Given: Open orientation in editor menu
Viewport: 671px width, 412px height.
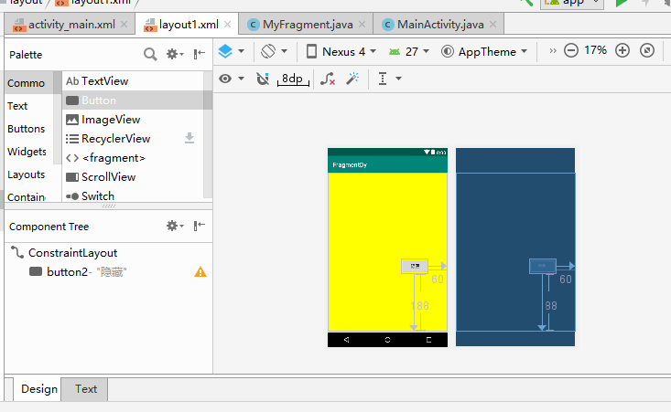Looking at the screenshot, I should (x=274, y=51).
